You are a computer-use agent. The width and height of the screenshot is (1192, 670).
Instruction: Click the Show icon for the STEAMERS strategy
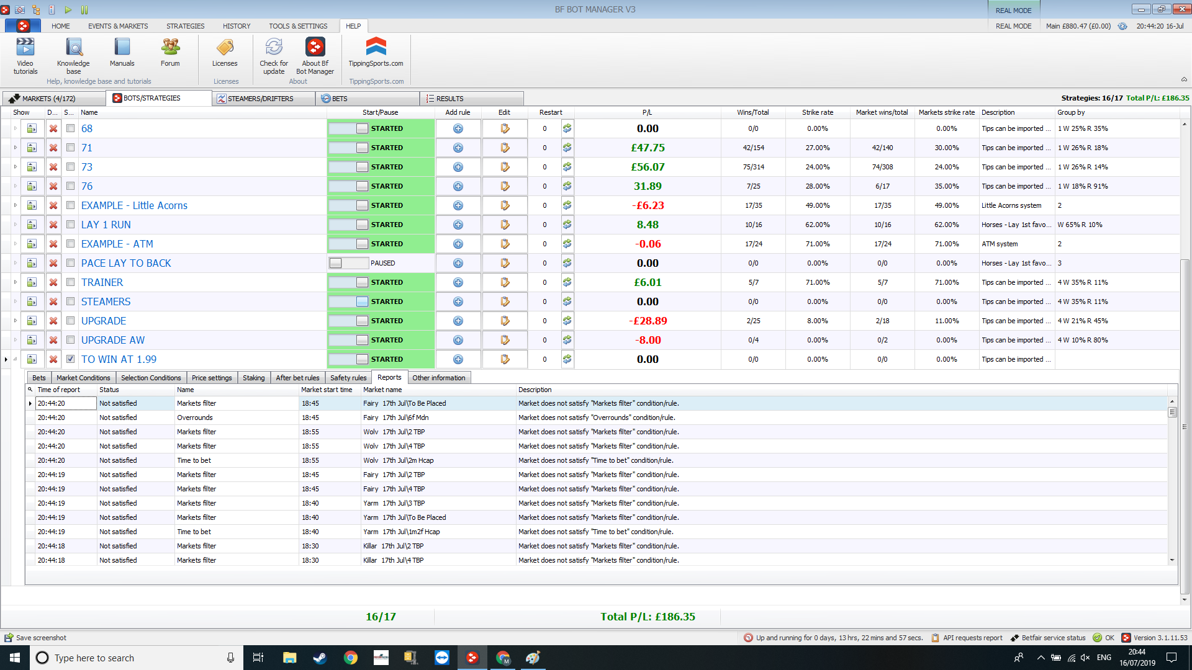[32, 301]
